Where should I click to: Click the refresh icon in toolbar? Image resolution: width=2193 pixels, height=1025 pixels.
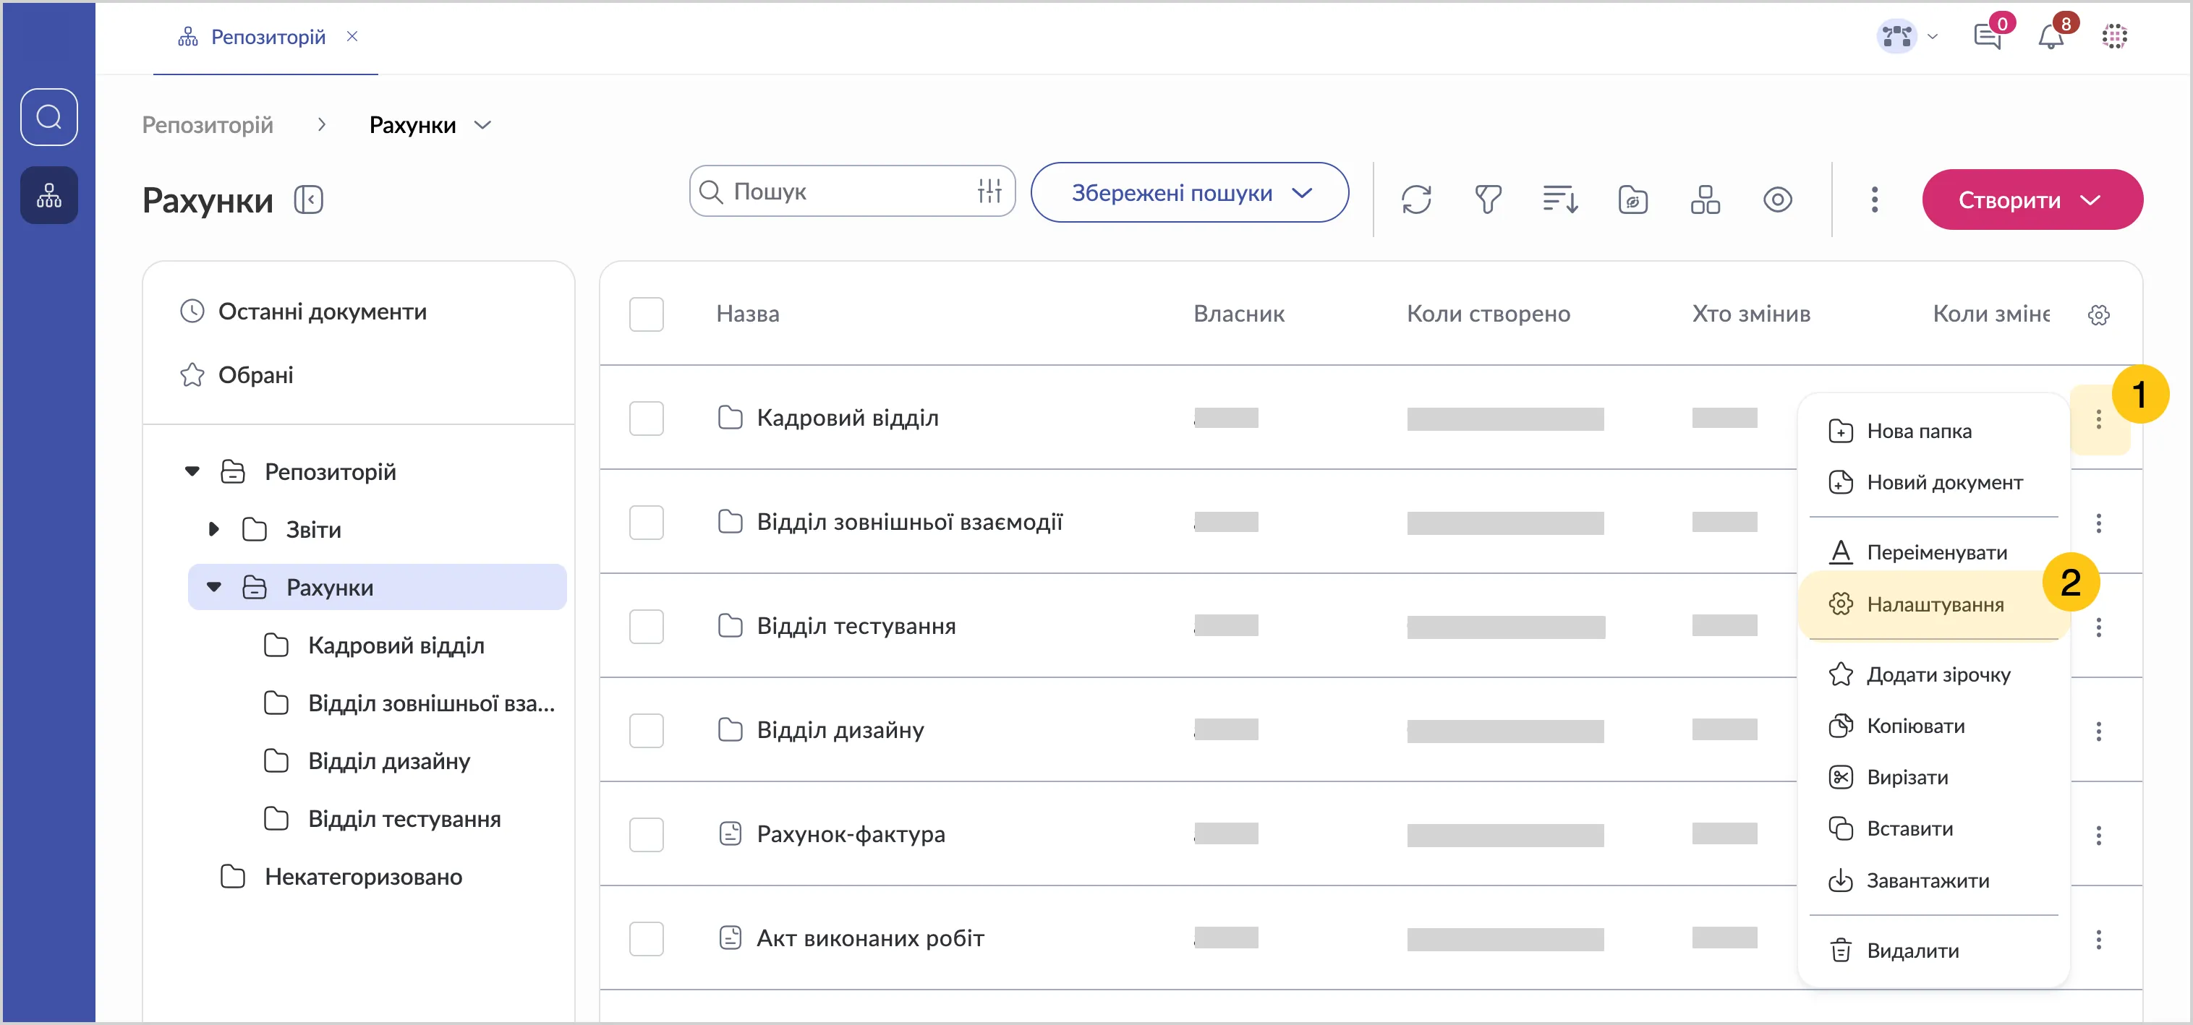coord(1415,200)
